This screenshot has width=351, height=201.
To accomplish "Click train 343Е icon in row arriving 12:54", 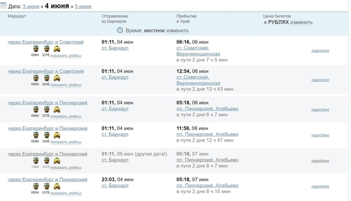I will [x=47, y=78].
